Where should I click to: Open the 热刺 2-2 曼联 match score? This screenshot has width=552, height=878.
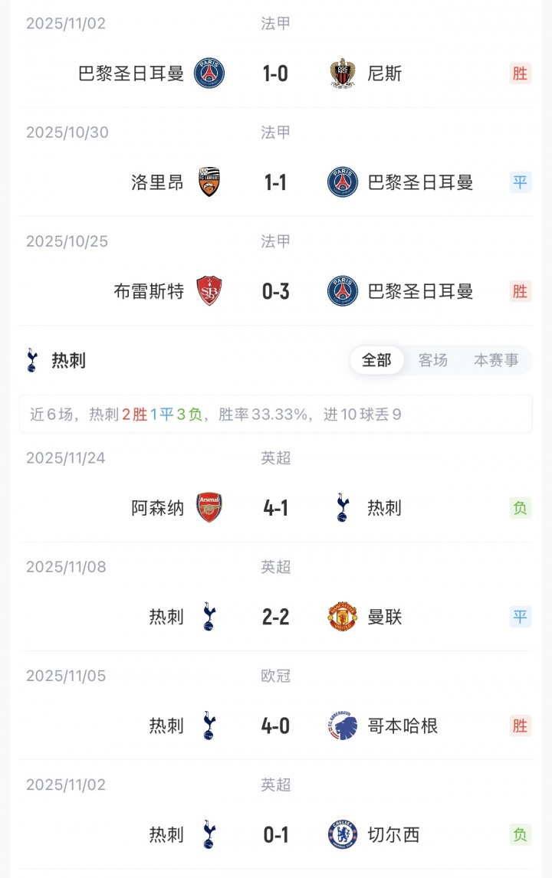click(x=275, y=617)
